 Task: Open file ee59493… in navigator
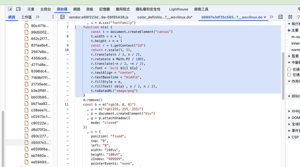point(40,162)
